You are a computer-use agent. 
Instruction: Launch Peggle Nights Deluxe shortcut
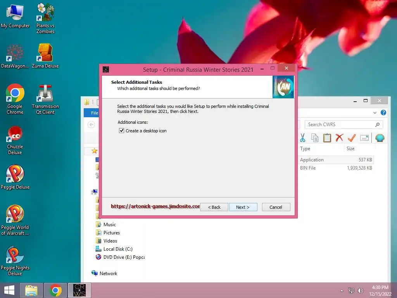click(x=15, y=260)
